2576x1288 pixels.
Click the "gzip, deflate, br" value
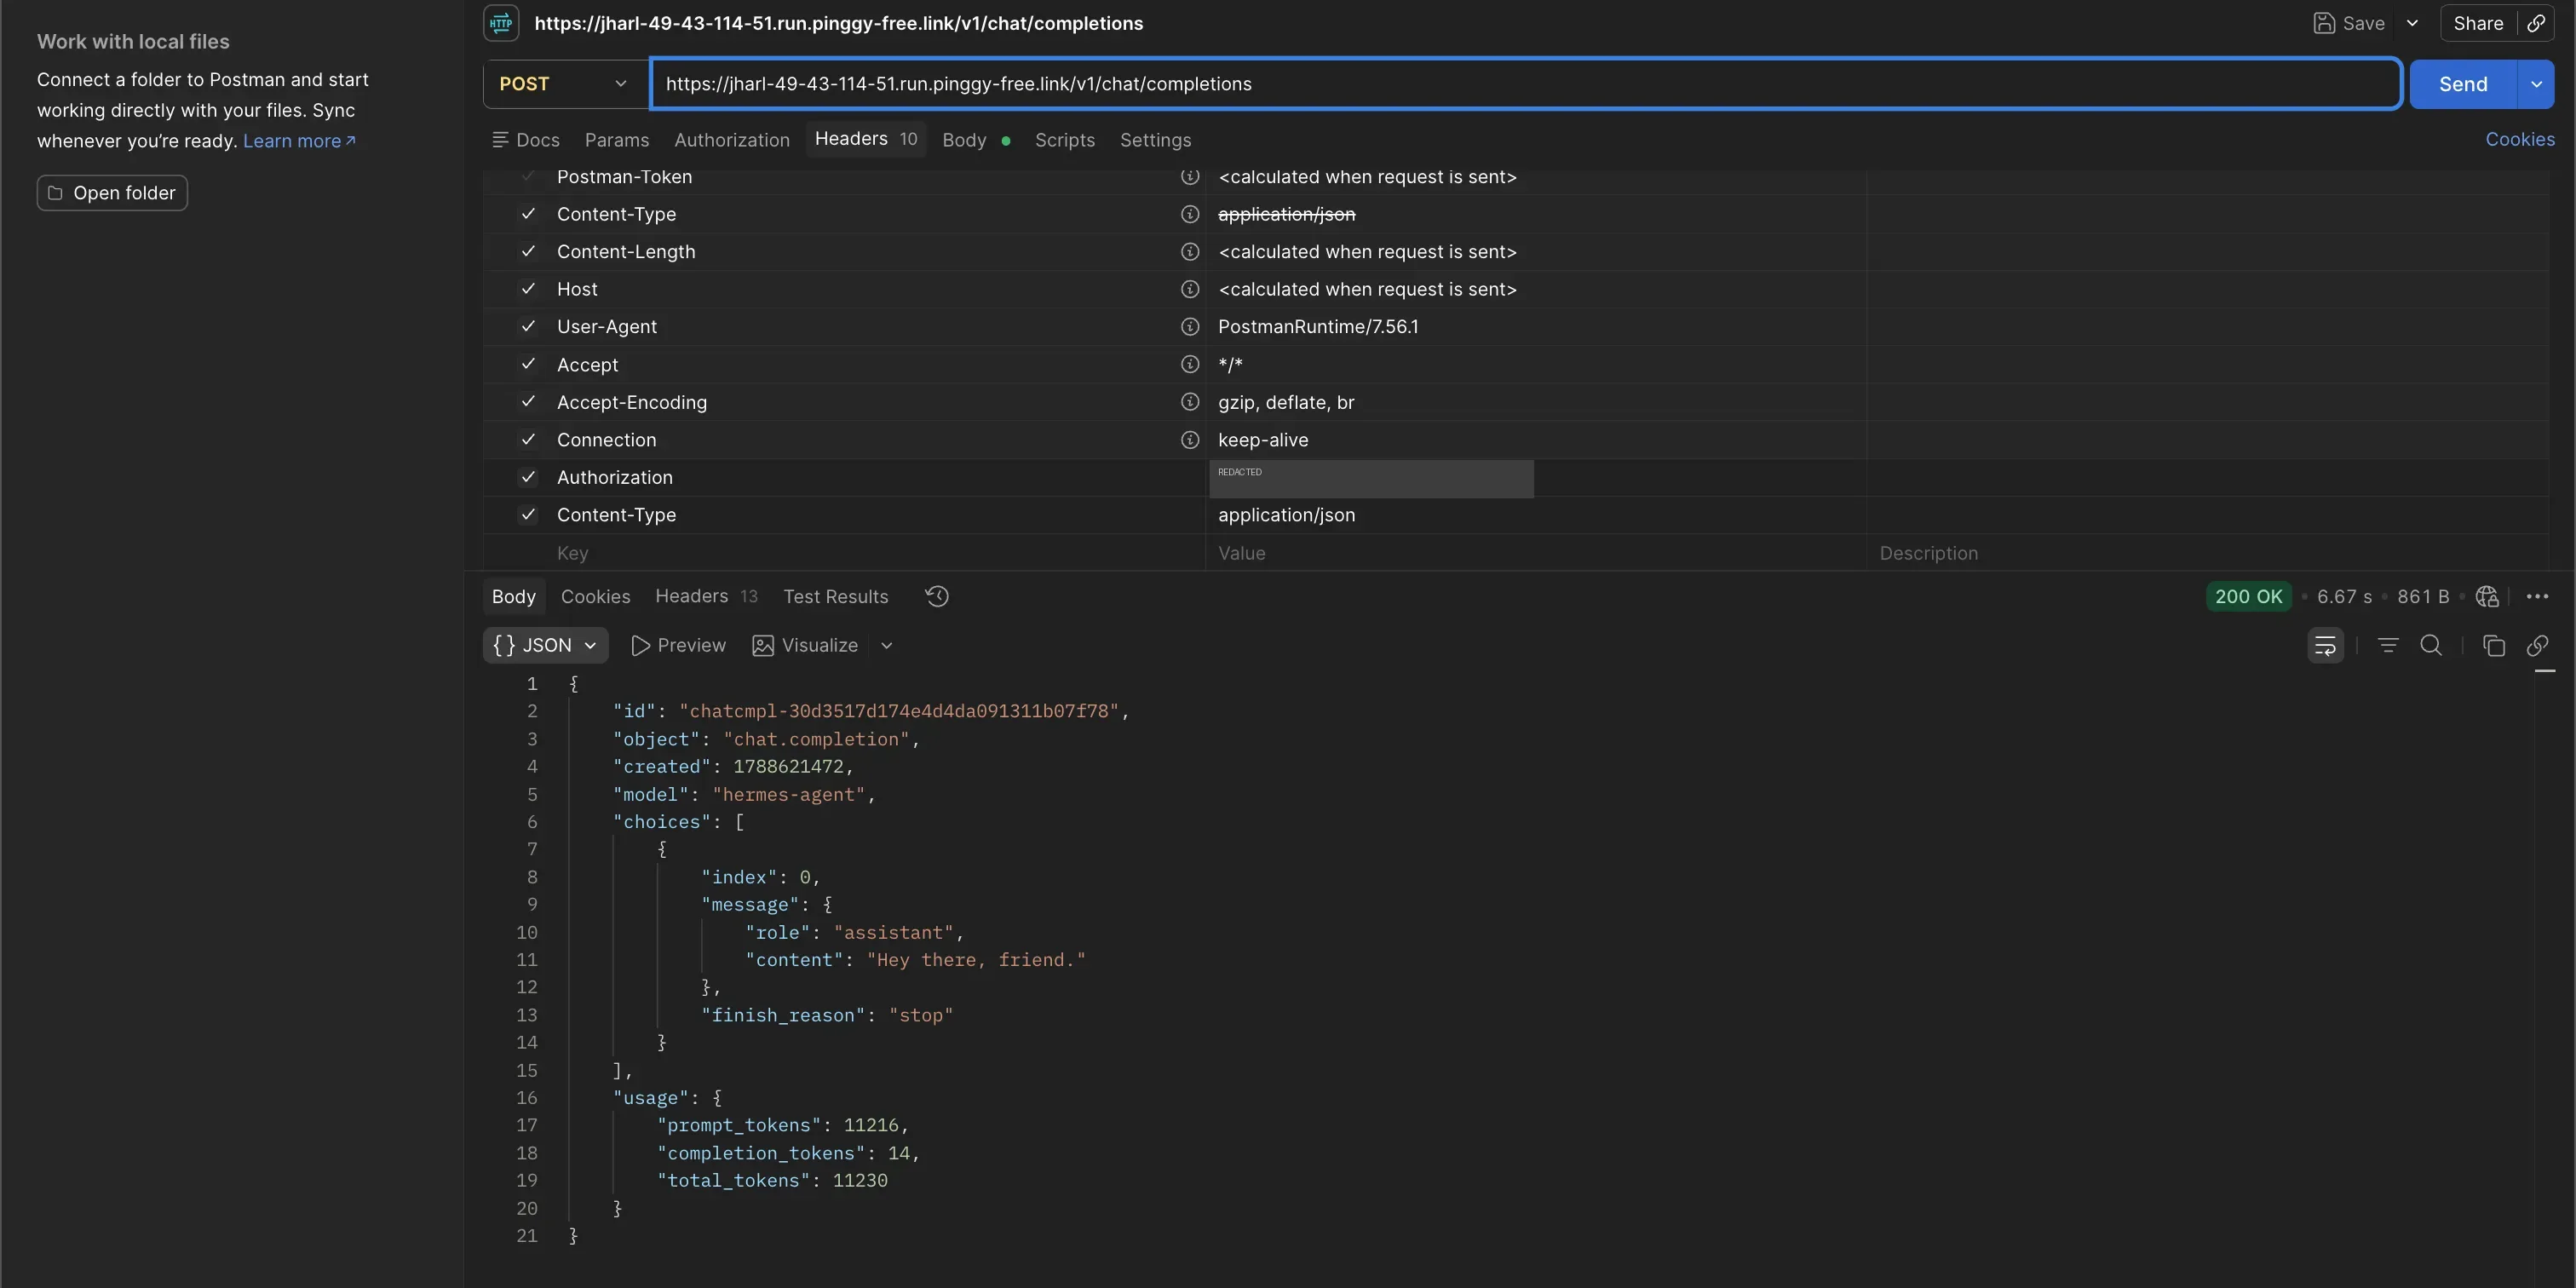pos(1286,402)
